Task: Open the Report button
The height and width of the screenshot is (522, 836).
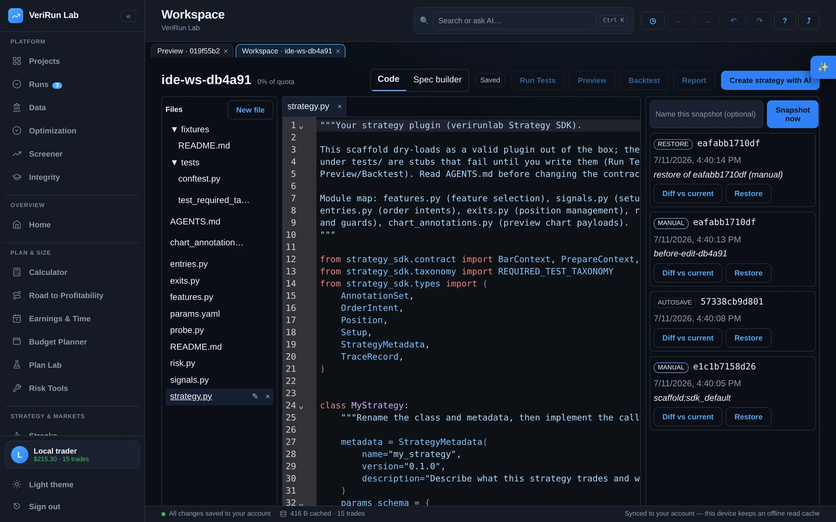Action: pyautogui.click(x=694, y=80)
